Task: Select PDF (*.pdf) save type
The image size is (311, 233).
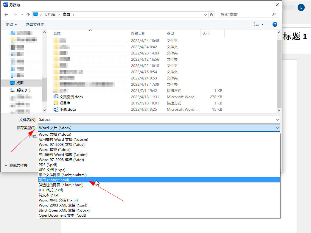Action: [159, 165]
